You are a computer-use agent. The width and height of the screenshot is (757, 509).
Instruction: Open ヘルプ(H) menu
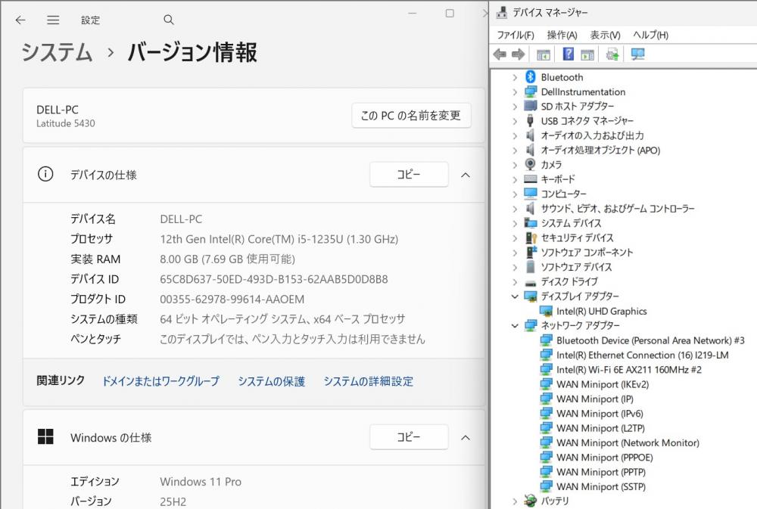[650, 35]
